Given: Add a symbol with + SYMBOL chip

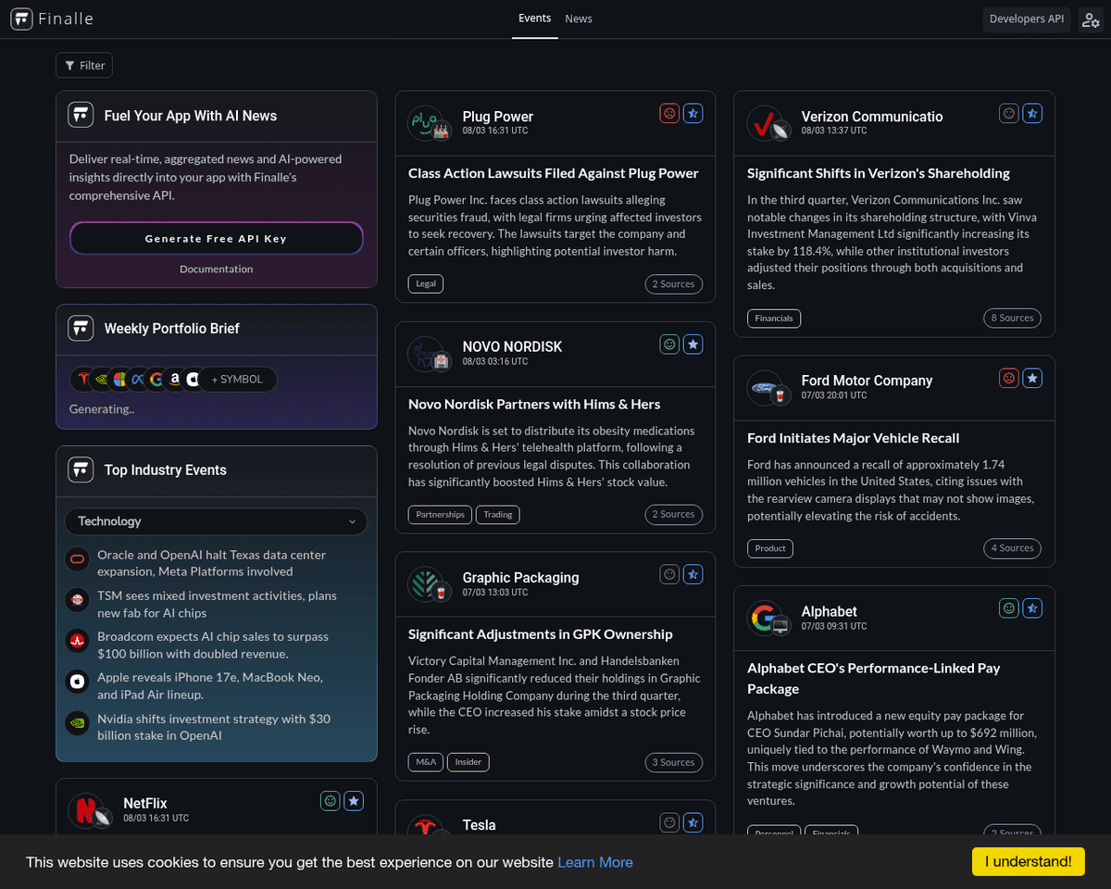Looking at the screenshot, I should point(237,379).
